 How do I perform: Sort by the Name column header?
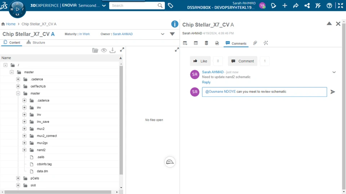6,58
